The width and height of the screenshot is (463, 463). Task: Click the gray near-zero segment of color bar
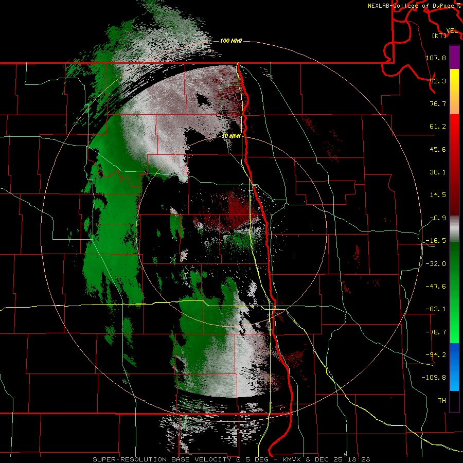coord(454,229)
